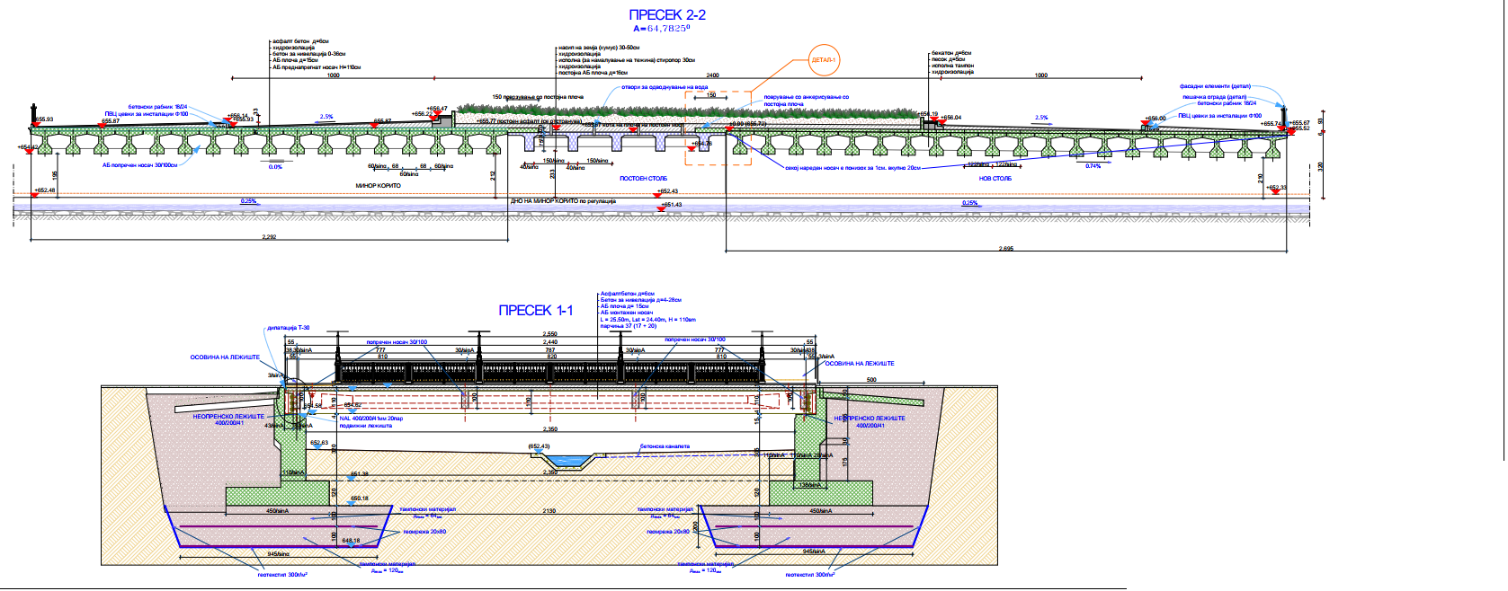
Task: Click the ПРЕСЕК 1-1 section title
Action: coord(535,310)
